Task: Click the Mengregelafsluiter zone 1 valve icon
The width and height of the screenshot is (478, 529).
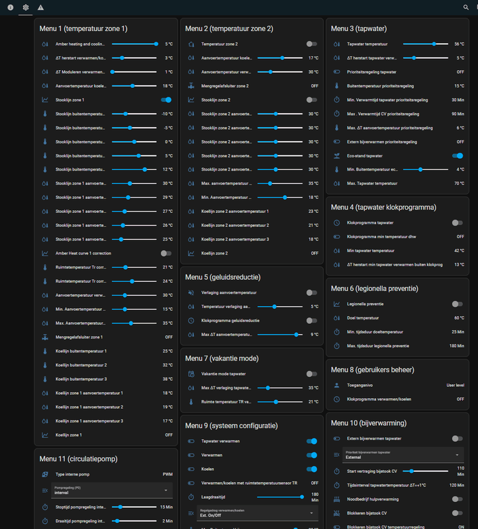Action: point(45,337)
